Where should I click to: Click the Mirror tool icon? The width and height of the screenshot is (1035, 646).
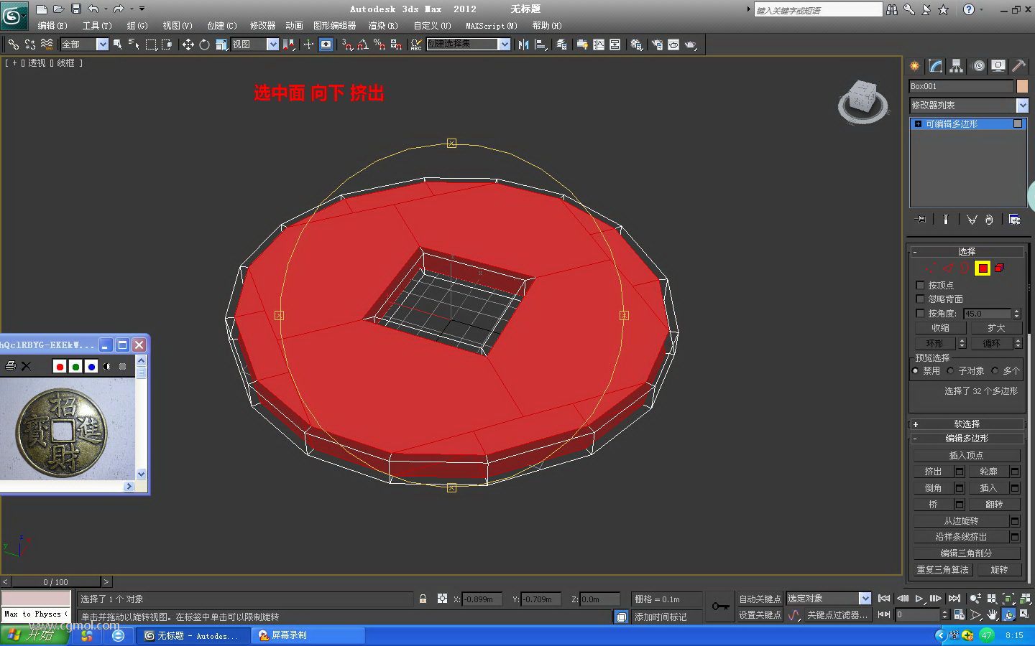coord(523,45)
